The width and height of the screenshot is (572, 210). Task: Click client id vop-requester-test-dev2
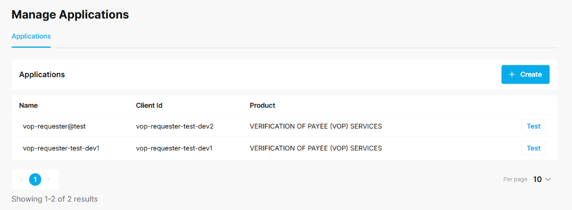(x=174, y=126)
